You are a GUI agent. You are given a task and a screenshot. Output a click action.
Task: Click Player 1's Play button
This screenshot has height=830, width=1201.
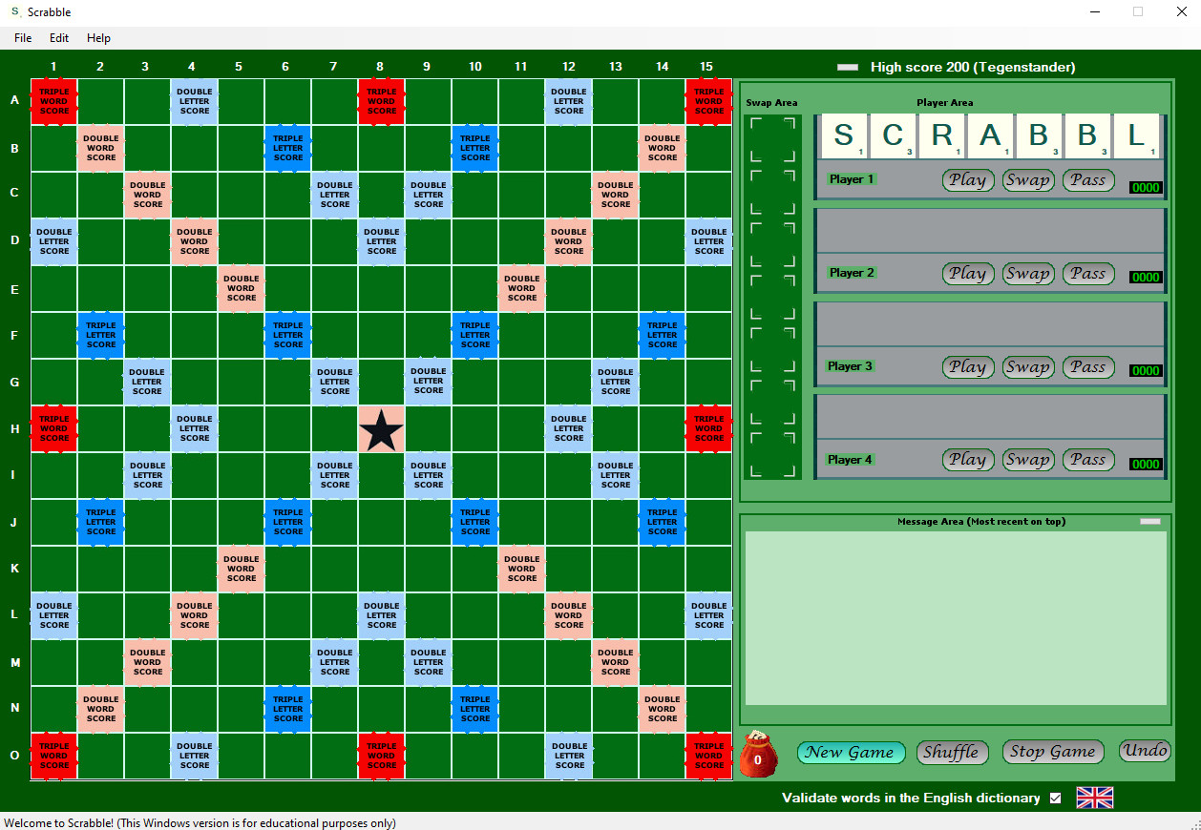(x=968, y=180)
